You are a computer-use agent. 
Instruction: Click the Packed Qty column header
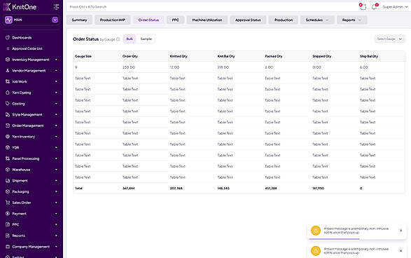tap(273, 56)
